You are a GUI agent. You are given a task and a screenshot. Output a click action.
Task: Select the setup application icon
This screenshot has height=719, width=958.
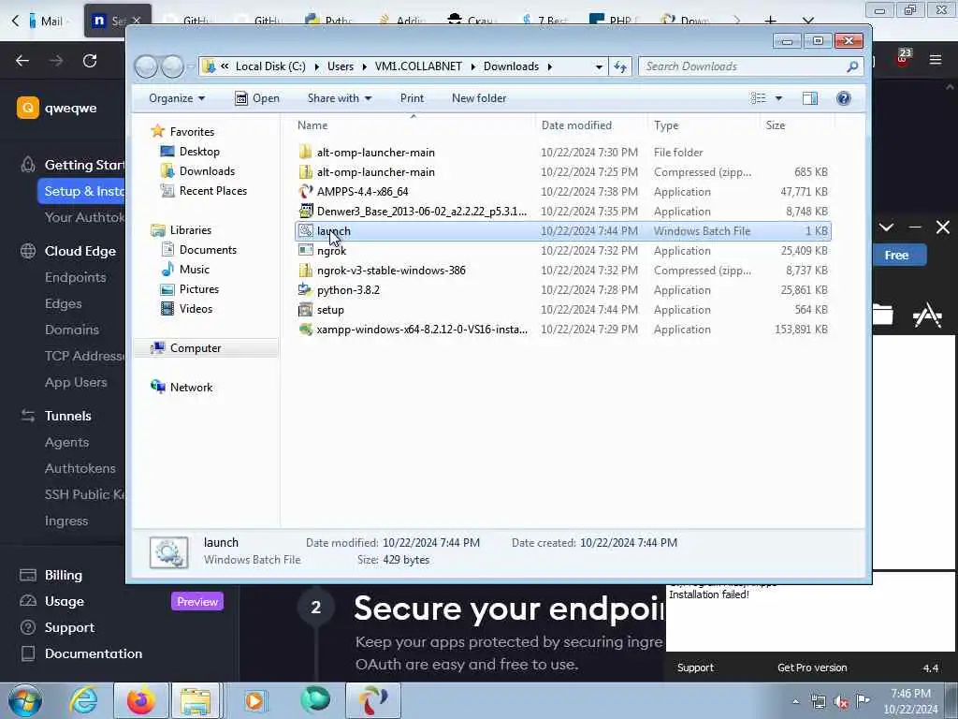tap(306, 309)
